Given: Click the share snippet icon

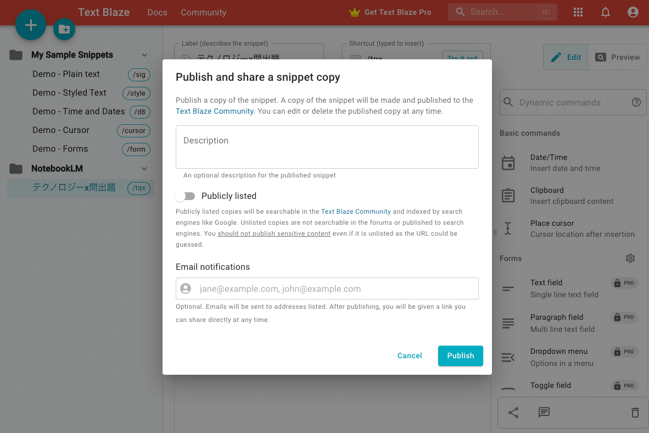Looking at the screenshot, I should pyautogui.click(x=513, y=413).
